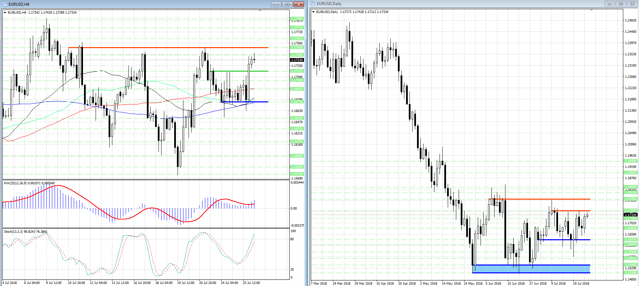Click the 1.15850 level label on H4 chart

coord(297,167)
